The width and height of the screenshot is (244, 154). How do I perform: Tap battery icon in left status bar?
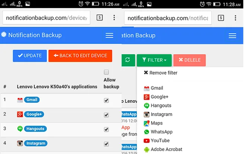click(95, 4)
